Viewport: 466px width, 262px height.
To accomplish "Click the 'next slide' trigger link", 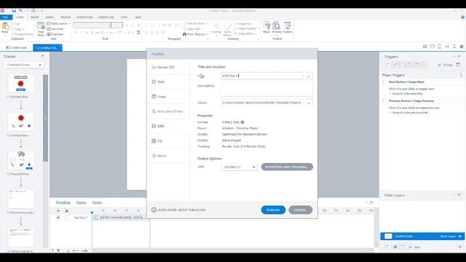I will 415,94.
